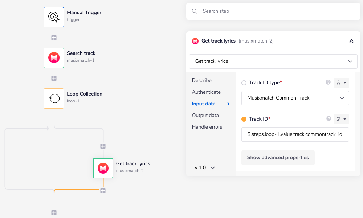Image resolution: width=363 pixels, height=218 pixels.
Task: Open Musixmatch Common Track dropdown
Action: click(295, 98)
